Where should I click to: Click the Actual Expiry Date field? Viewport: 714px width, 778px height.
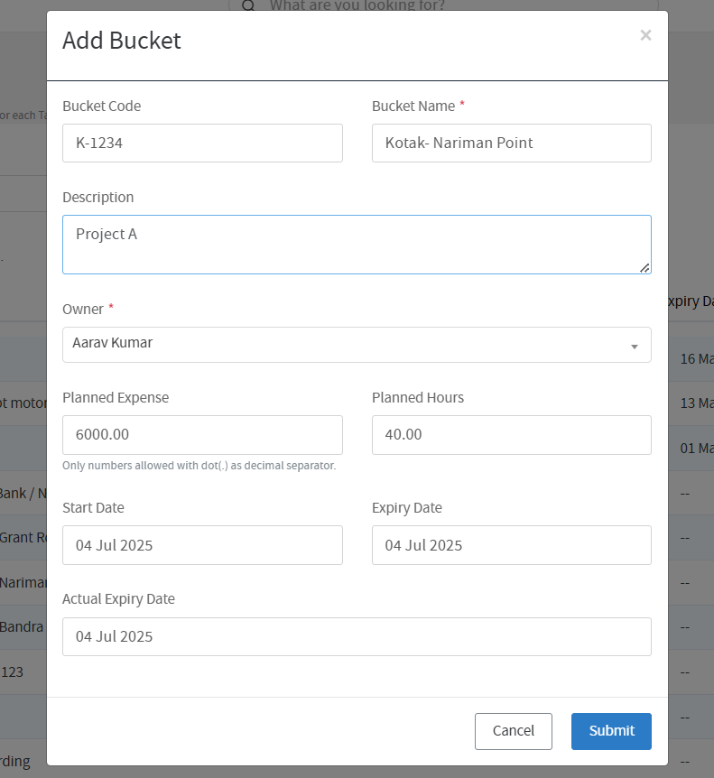pyautogui.click(x=357, y=636)
